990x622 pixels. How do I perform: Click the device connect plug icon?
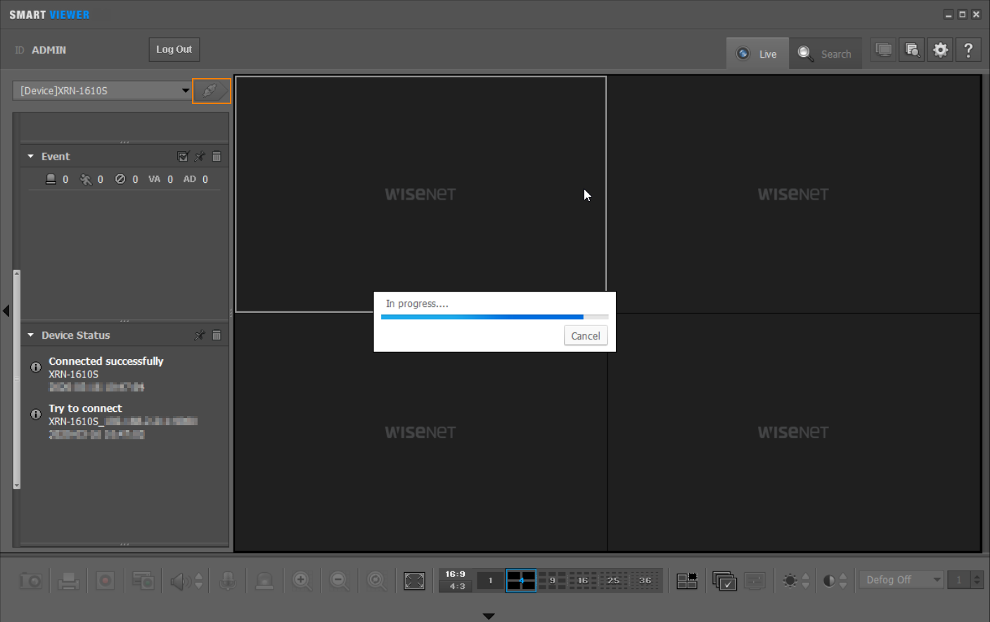tap(211, 91)
